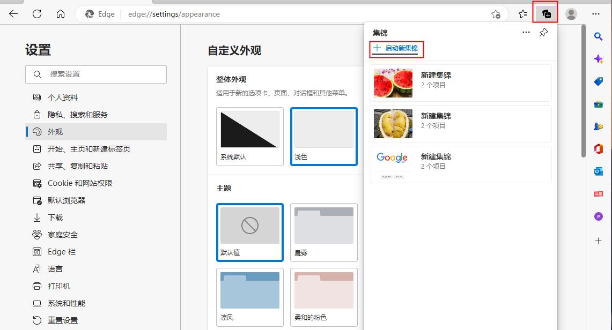Open the Shopping icon in sidebar
The height and width of the screenshot is (330, 612).
click(x=599, y=81)
